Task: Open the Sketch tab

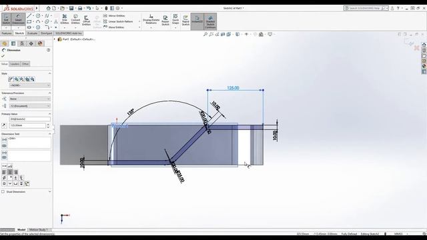Action: (x=19, y=33)
